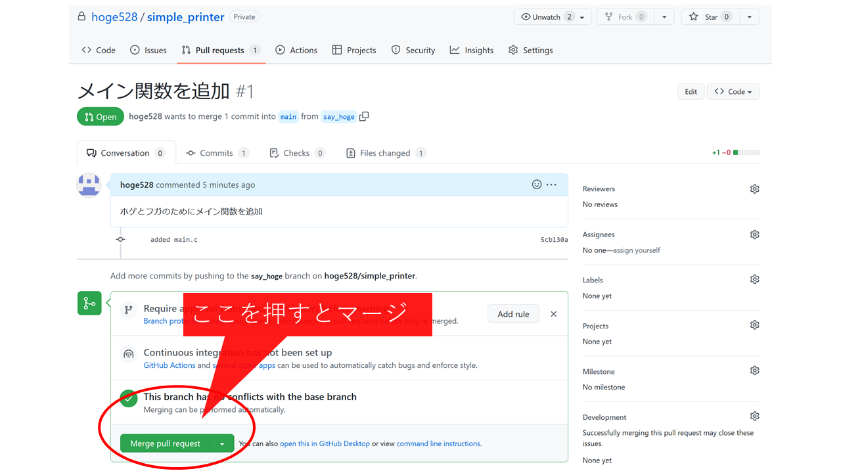Screen dimensions: 841x473
Task: Open the Assignees gear settings
Action: [754, 235]
